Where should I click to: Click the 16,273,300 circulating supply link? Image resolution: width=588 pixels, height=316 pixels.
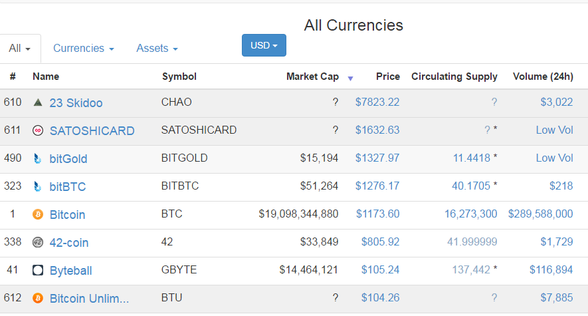(470, 214)
